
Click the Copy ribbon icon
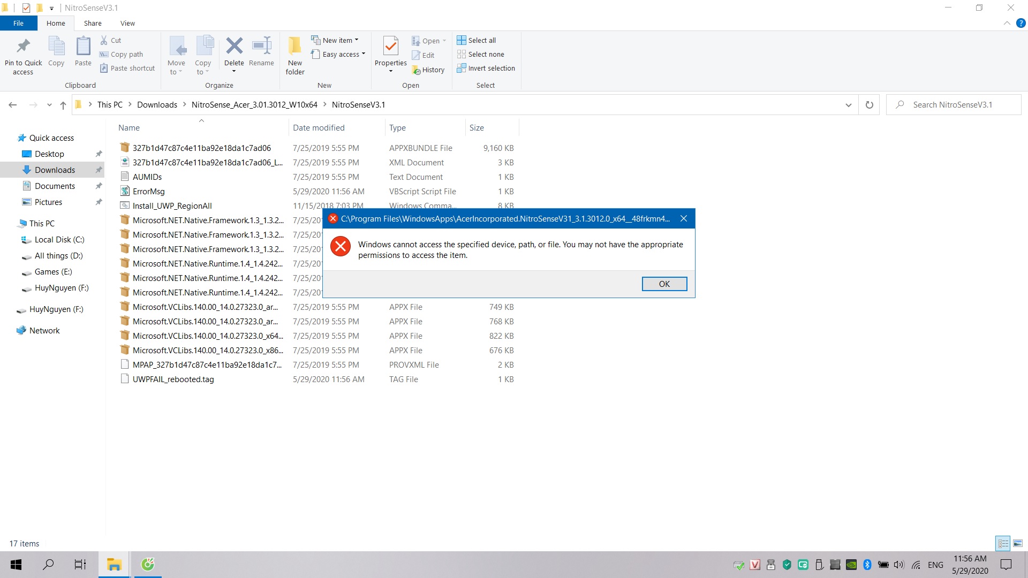click(56, 47)
